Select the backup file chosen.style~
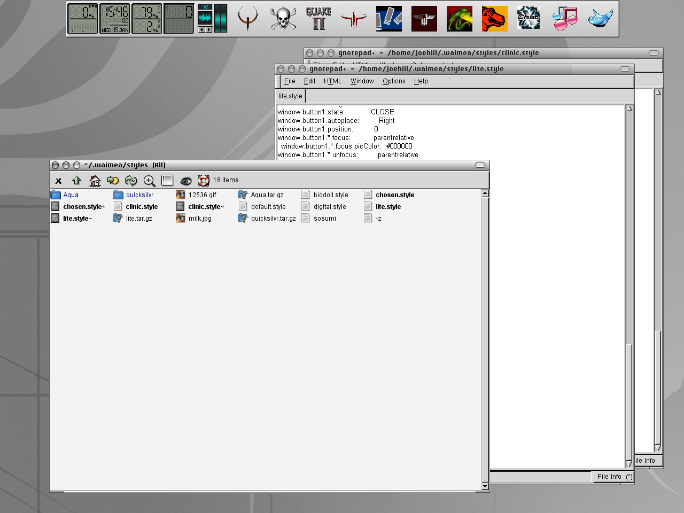The image size is (684, 513). (78, 207)
